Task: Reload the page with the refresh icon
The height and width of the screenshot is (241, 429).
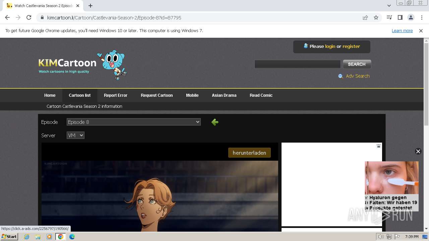Action: pyautogui.click(x=29, y=17)
